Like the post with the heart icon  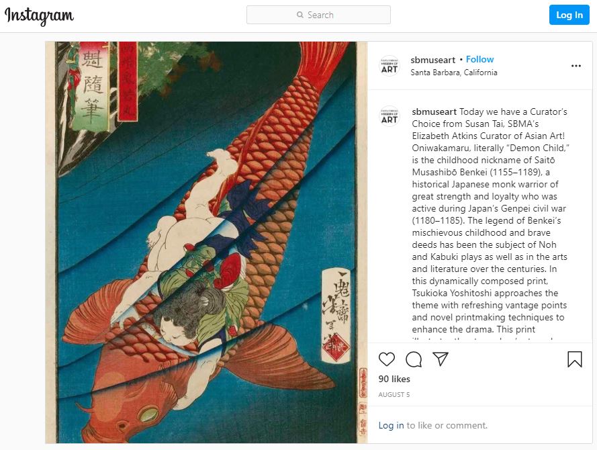point(386,359)
